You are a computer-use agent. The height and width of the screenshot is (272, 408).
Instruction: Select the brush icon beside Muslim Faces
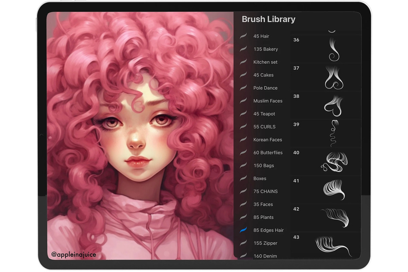coord(243,101)
